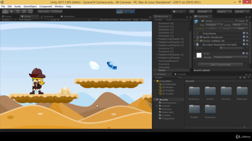Toggle the Static checkbox
This screenshot has width=252, height=141.
237,21
